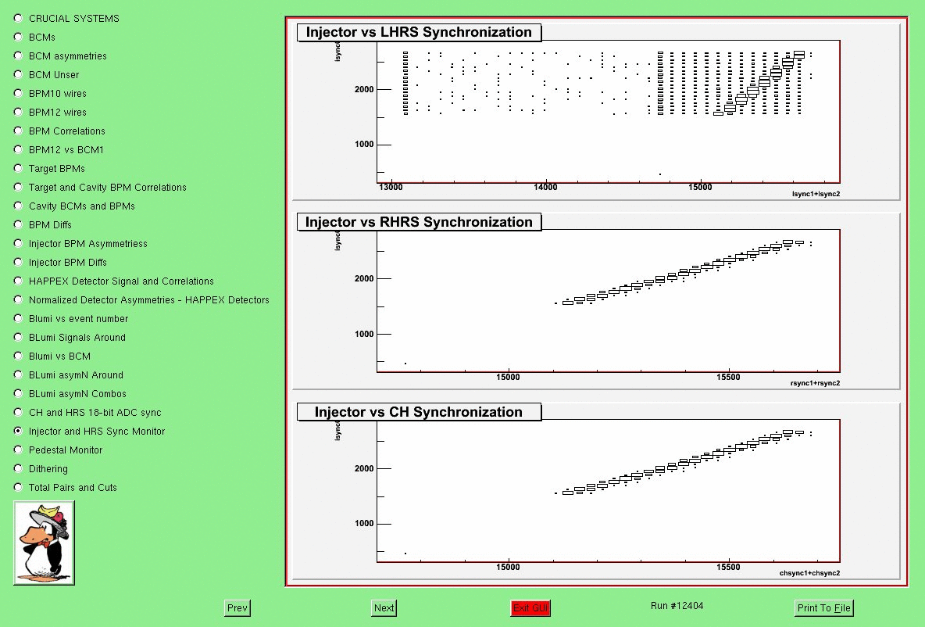Pick the BCM Unser radio button
Screen dimensions: 925x627
[18, 74]
